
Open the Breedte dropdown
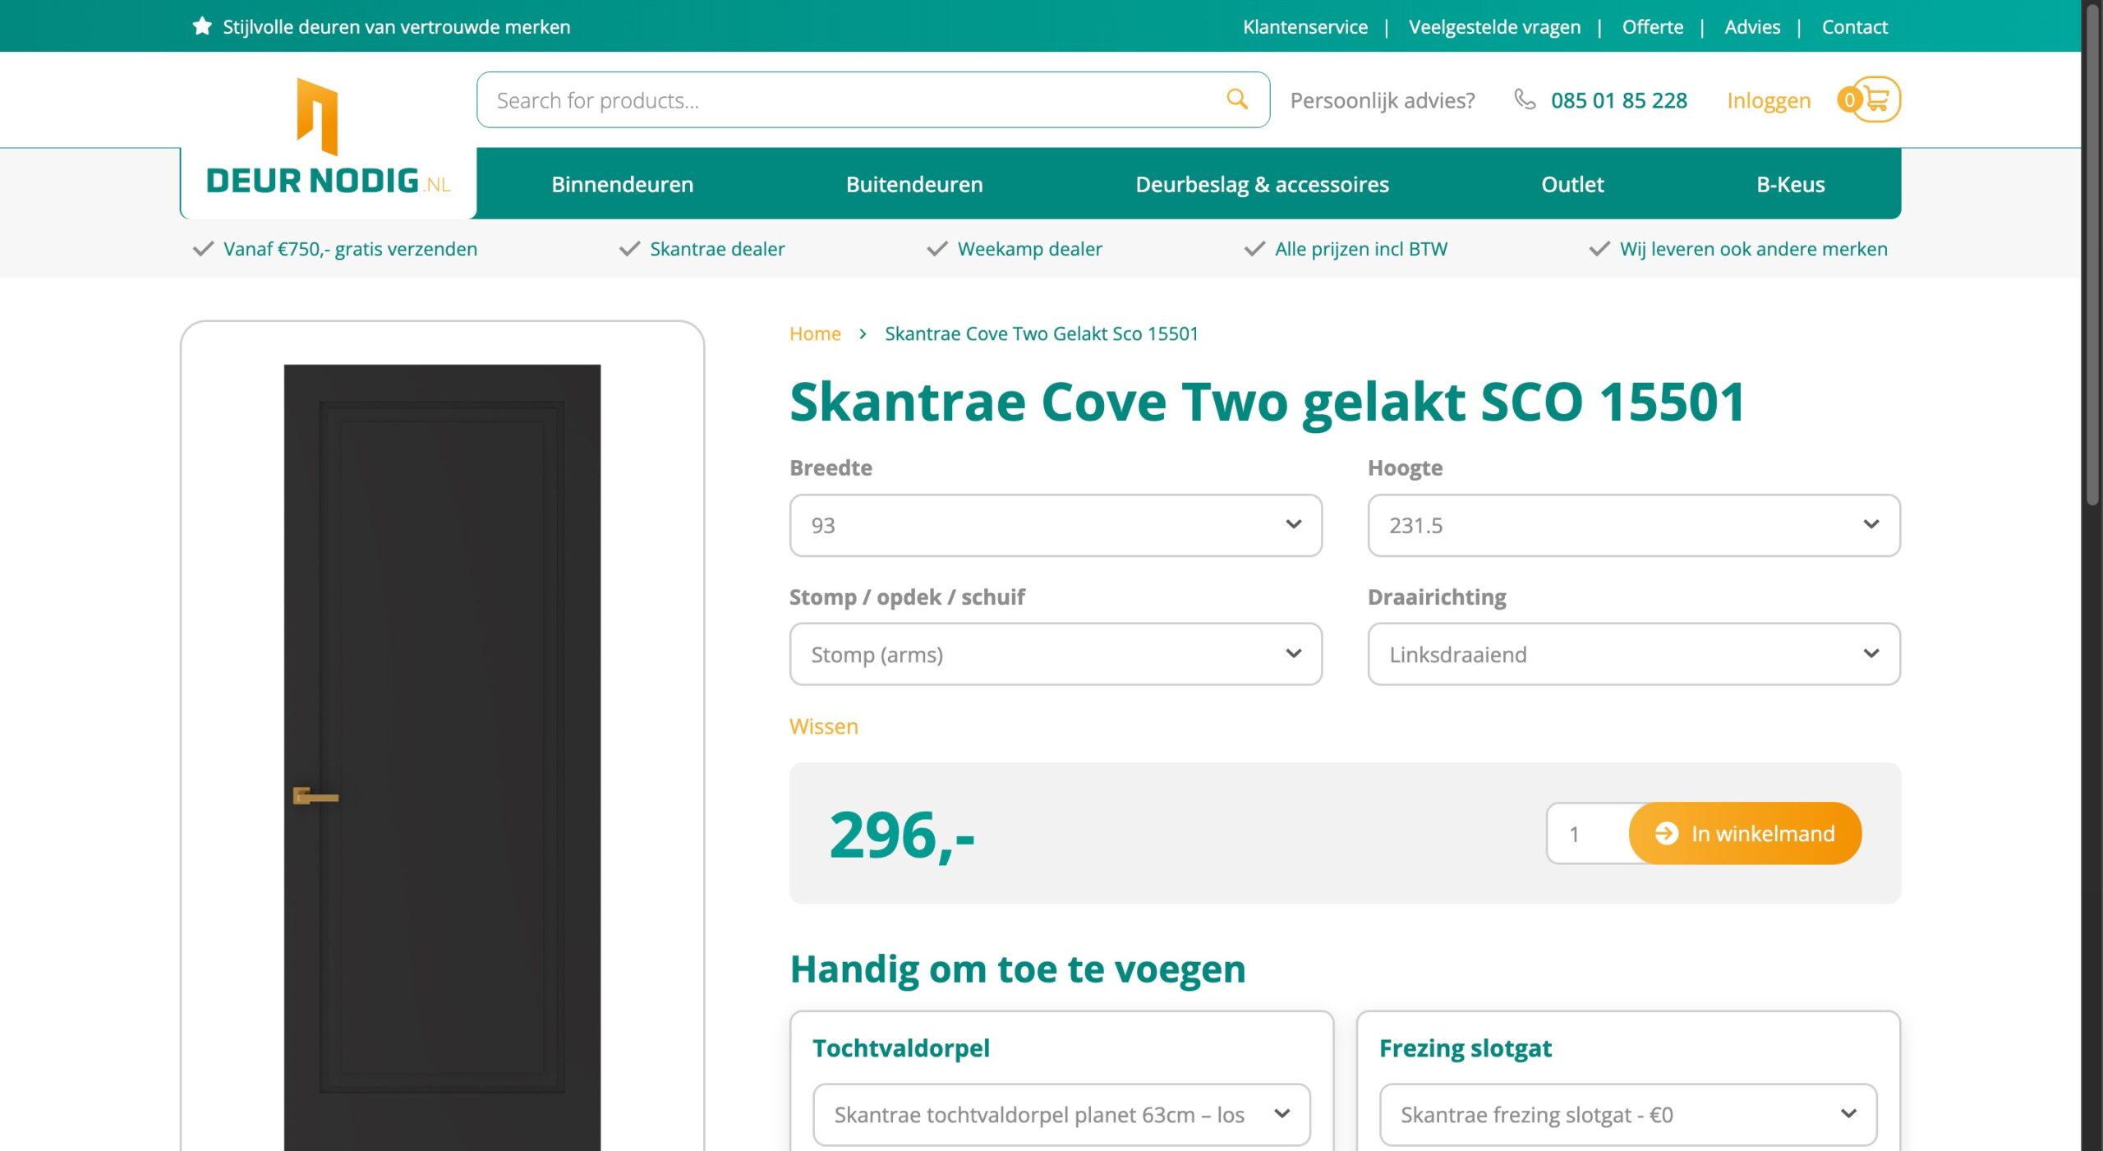1056,525
